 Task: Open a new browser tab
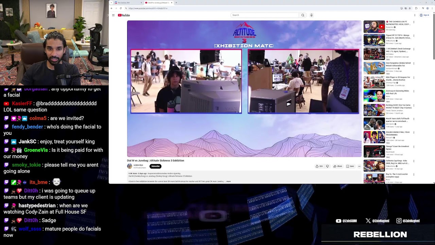click(176, 3)
